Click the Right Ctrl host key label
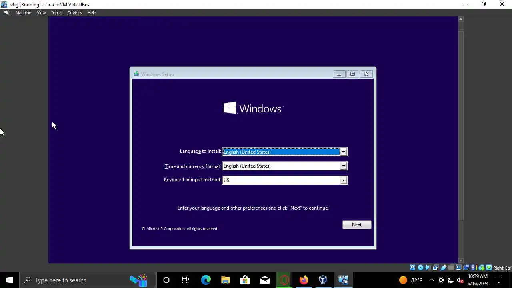This screenshot has height=288, width=512. pos(502,268)
